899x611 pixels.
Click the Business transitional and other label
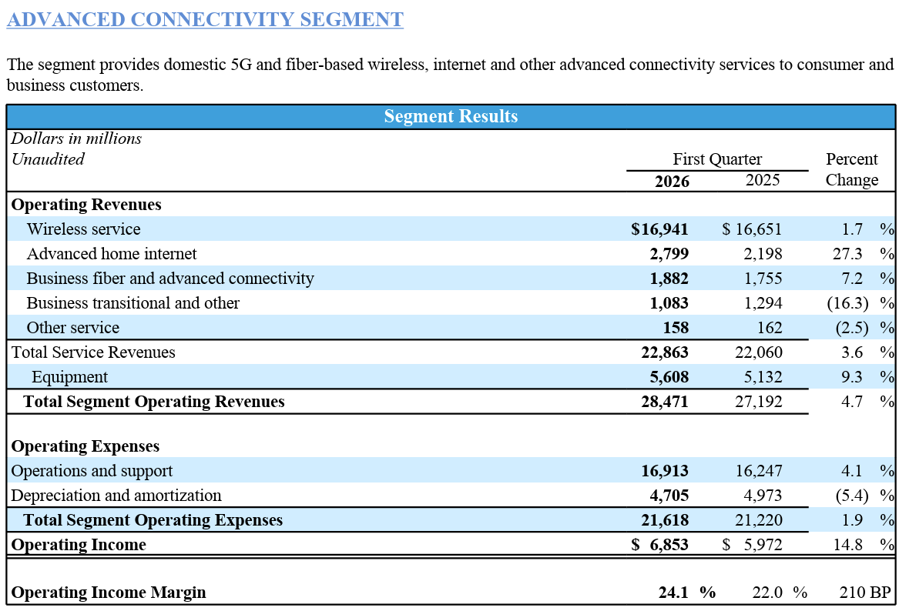(133, 303)
